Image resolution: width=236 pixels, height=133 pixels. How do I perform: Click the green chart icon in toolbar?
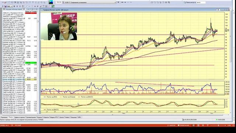(x=53, y=6)
